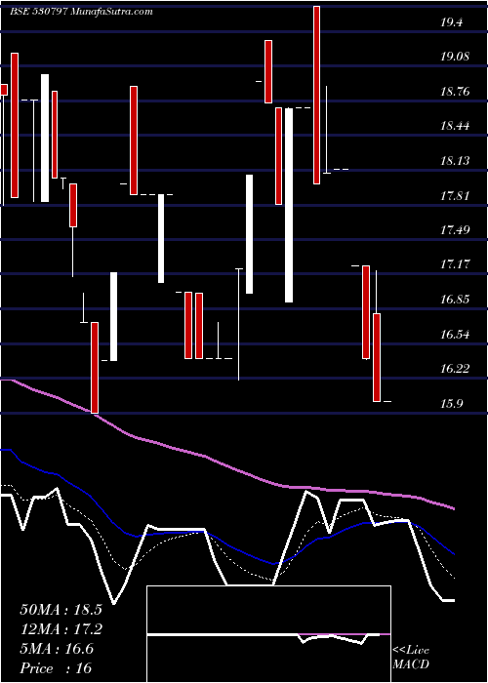Click the <<Live MACD label
This screenshot has width=488, height=683.
click(x=411, y=658)
